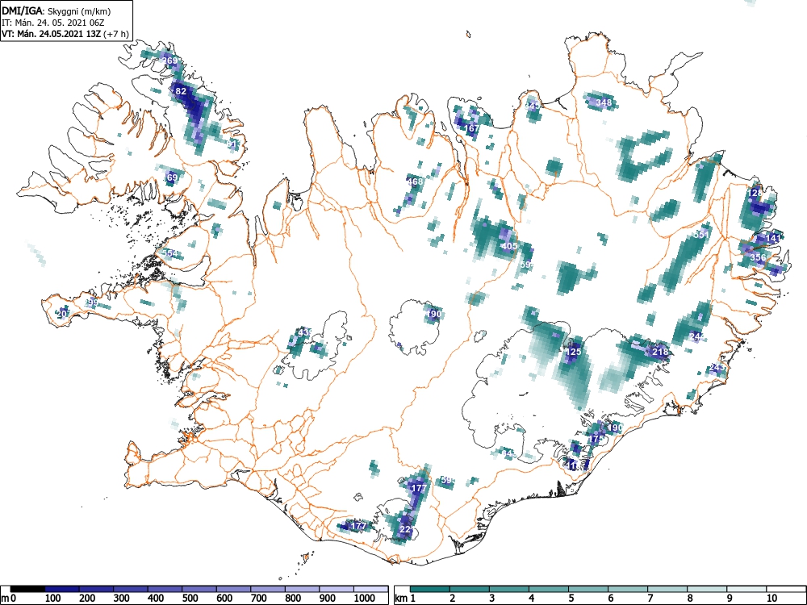
Task: Click the 356 visibility value label
Action: tap(758, 257)
